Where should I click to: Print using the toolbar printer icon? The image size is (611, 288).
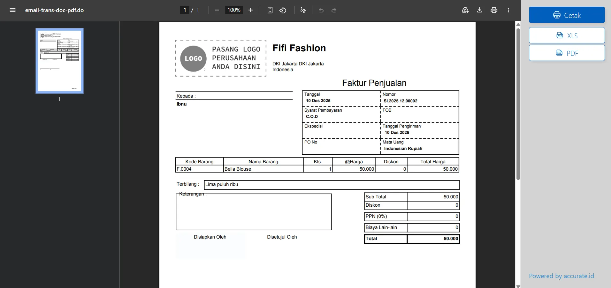coord(494,10)
